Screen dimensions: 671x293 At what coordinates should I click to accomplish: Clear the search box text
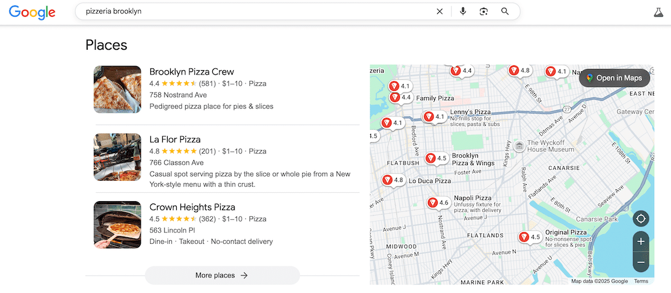point(440,11)
